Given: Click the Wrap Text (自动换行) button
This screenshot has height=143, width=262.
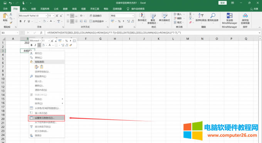Looking at the screenshot, I should click(96, 15).
